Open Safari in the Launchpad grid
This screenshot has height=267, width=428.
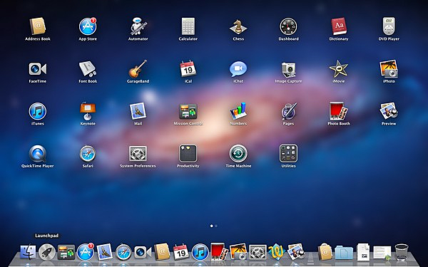click(x=88, y=154)
